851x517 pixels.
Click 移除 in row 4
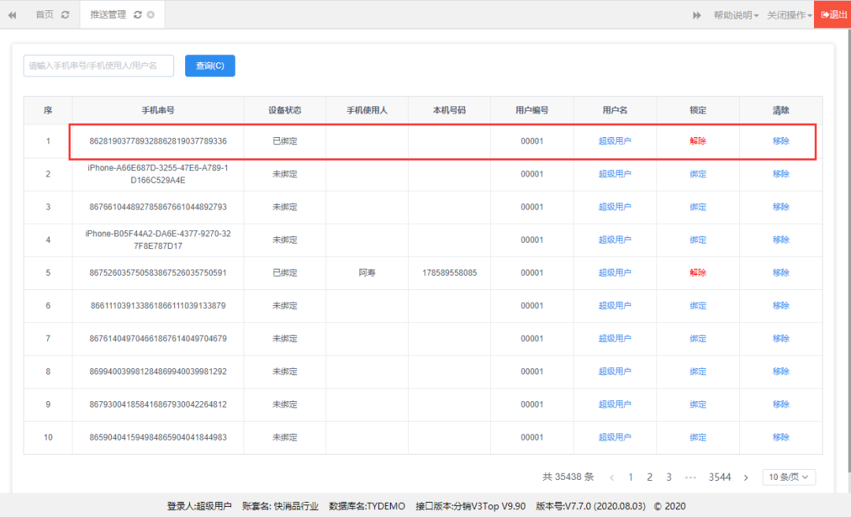click(781, 240)
